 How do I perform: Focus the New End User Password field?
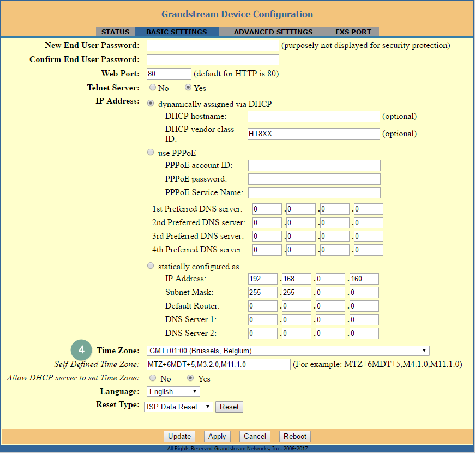[x=213, y=45]
